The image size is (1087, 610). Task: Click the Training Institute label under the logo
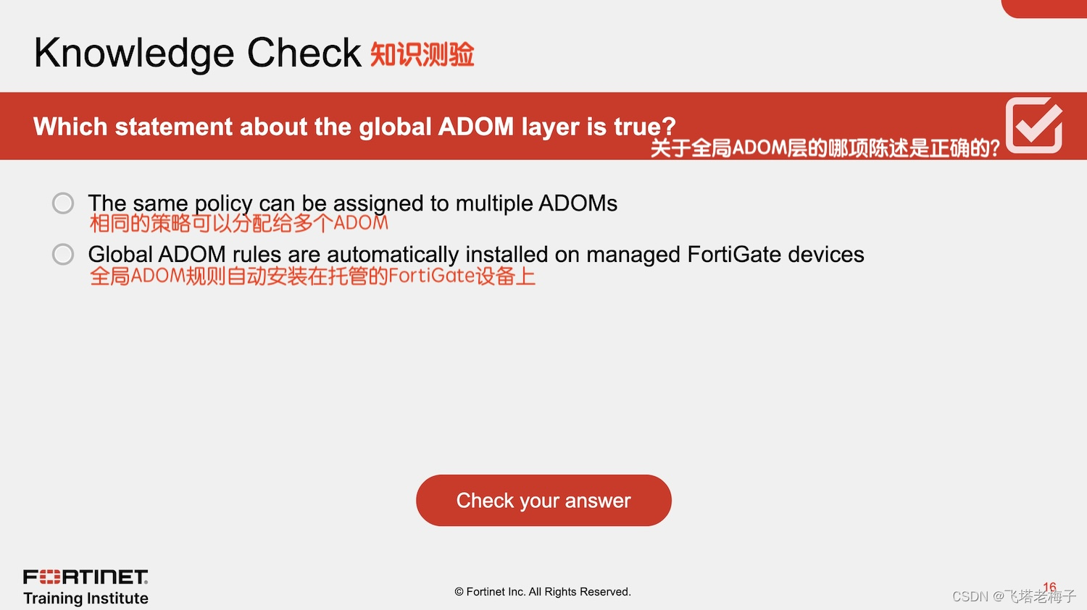(86, 598)
